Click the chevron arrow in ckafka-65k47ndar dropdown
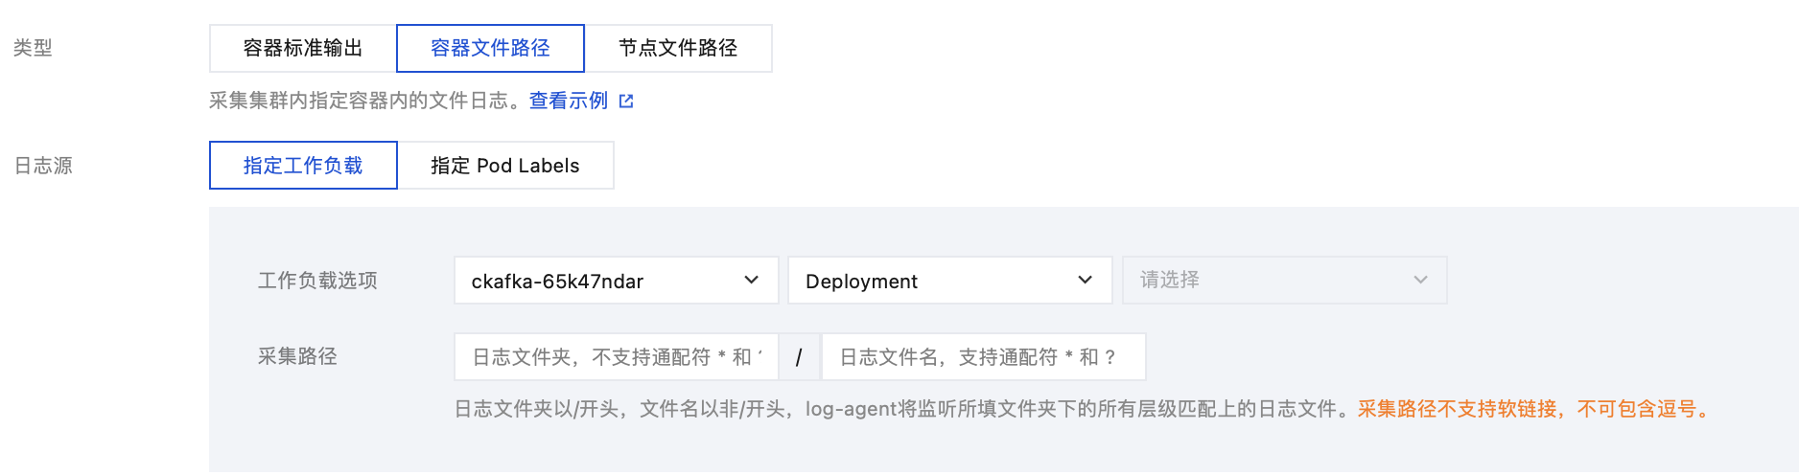This screenshot has height=475, width=1799. tap(751, 280)
